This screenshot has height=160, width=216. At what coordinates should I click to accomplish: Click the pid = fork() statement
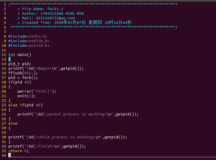point(23,78)
